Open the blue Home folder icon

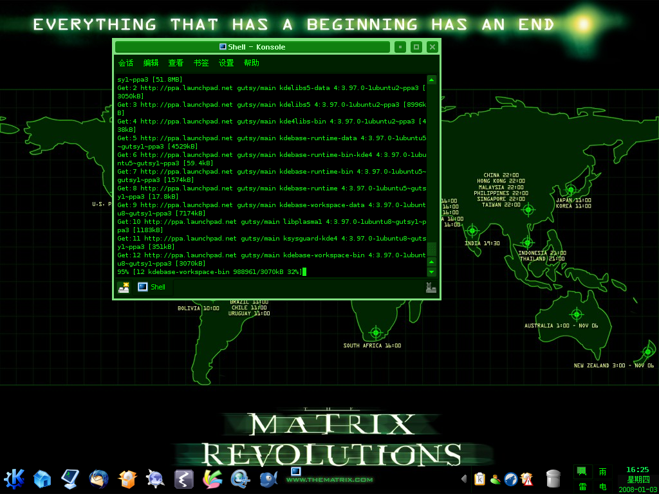click(42, 479)
